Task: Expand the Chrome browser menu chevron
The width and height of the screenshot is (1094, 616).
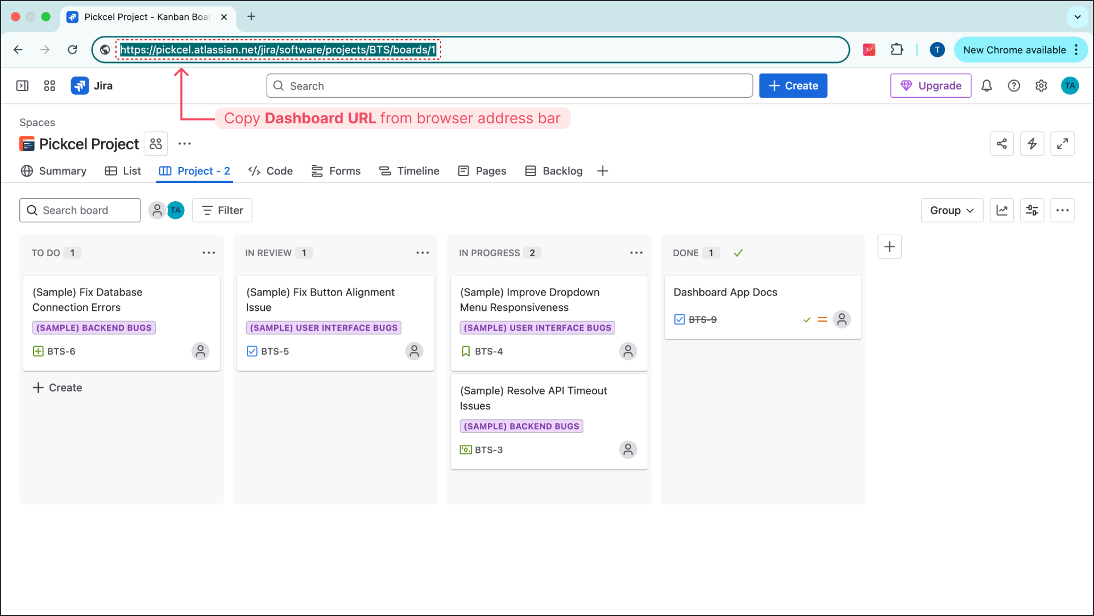Action: pos(1078,17)
